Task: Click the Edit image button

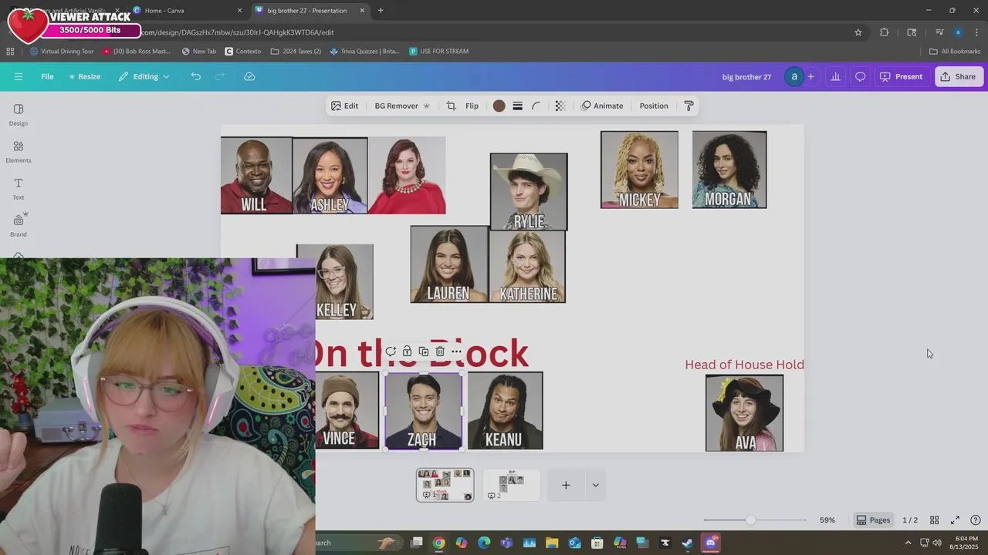Action: point(344,106)
